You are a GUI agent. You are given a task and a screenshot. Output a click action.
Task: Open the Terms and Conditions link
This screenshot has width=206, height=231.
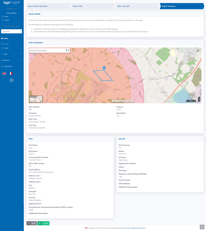click(x=130, y=228)
